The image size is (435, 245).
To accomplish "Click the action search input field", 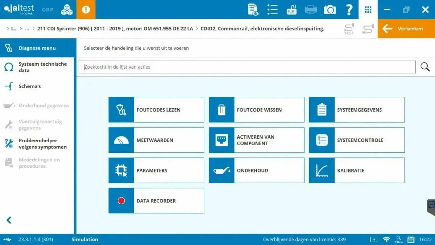I will (246, 67).
